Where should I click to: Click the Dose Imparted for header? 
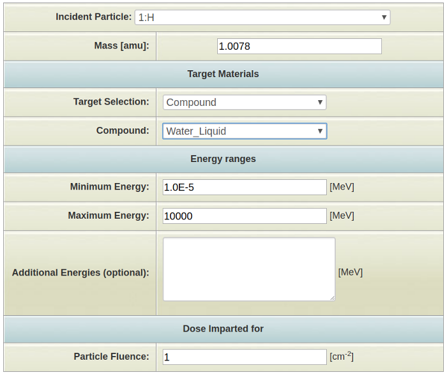click(223, 329)
